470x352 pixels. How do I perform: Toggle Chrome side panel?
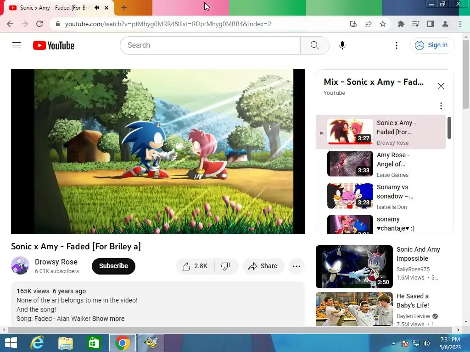click(x=431, y=24)
